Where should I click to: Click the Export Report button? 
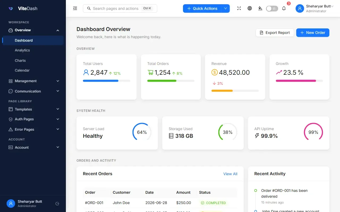275,33
